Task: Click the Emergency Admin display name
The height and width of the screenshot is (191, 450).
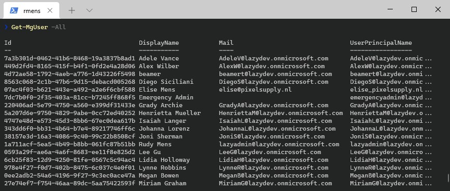Action: click(166, 97)
